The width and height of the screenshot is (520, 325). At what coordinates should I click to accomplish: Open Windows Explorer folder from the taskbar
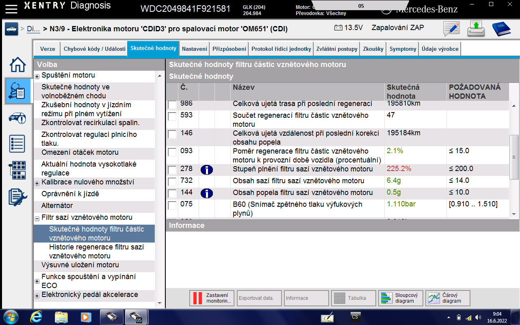61,317
